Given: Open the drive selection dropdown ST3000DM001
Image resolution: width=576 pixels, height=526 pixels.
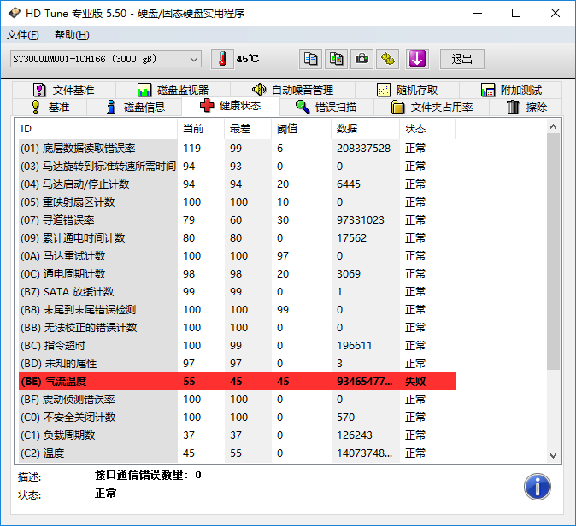Looking at the screenshot, I should pyautogui.click(x=106, y=59).
